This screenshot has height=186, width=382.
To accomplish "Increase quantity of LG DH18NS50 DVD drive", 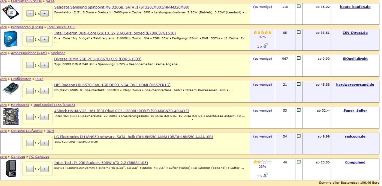I will [44, 143].
